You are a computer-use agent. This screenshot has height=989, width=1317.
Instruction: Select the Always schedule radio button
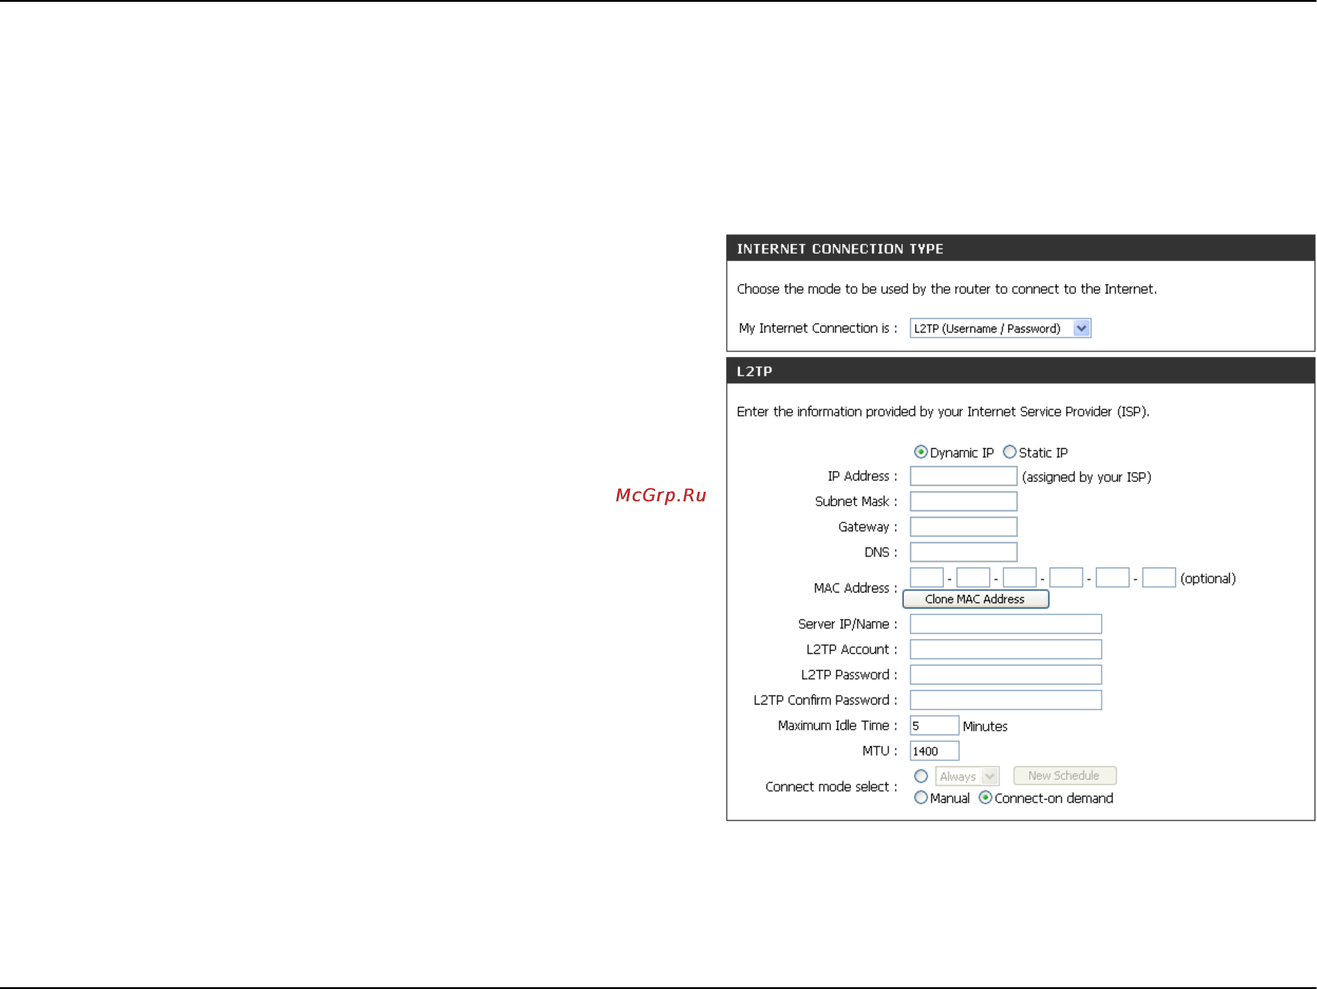tap(921, 776)
